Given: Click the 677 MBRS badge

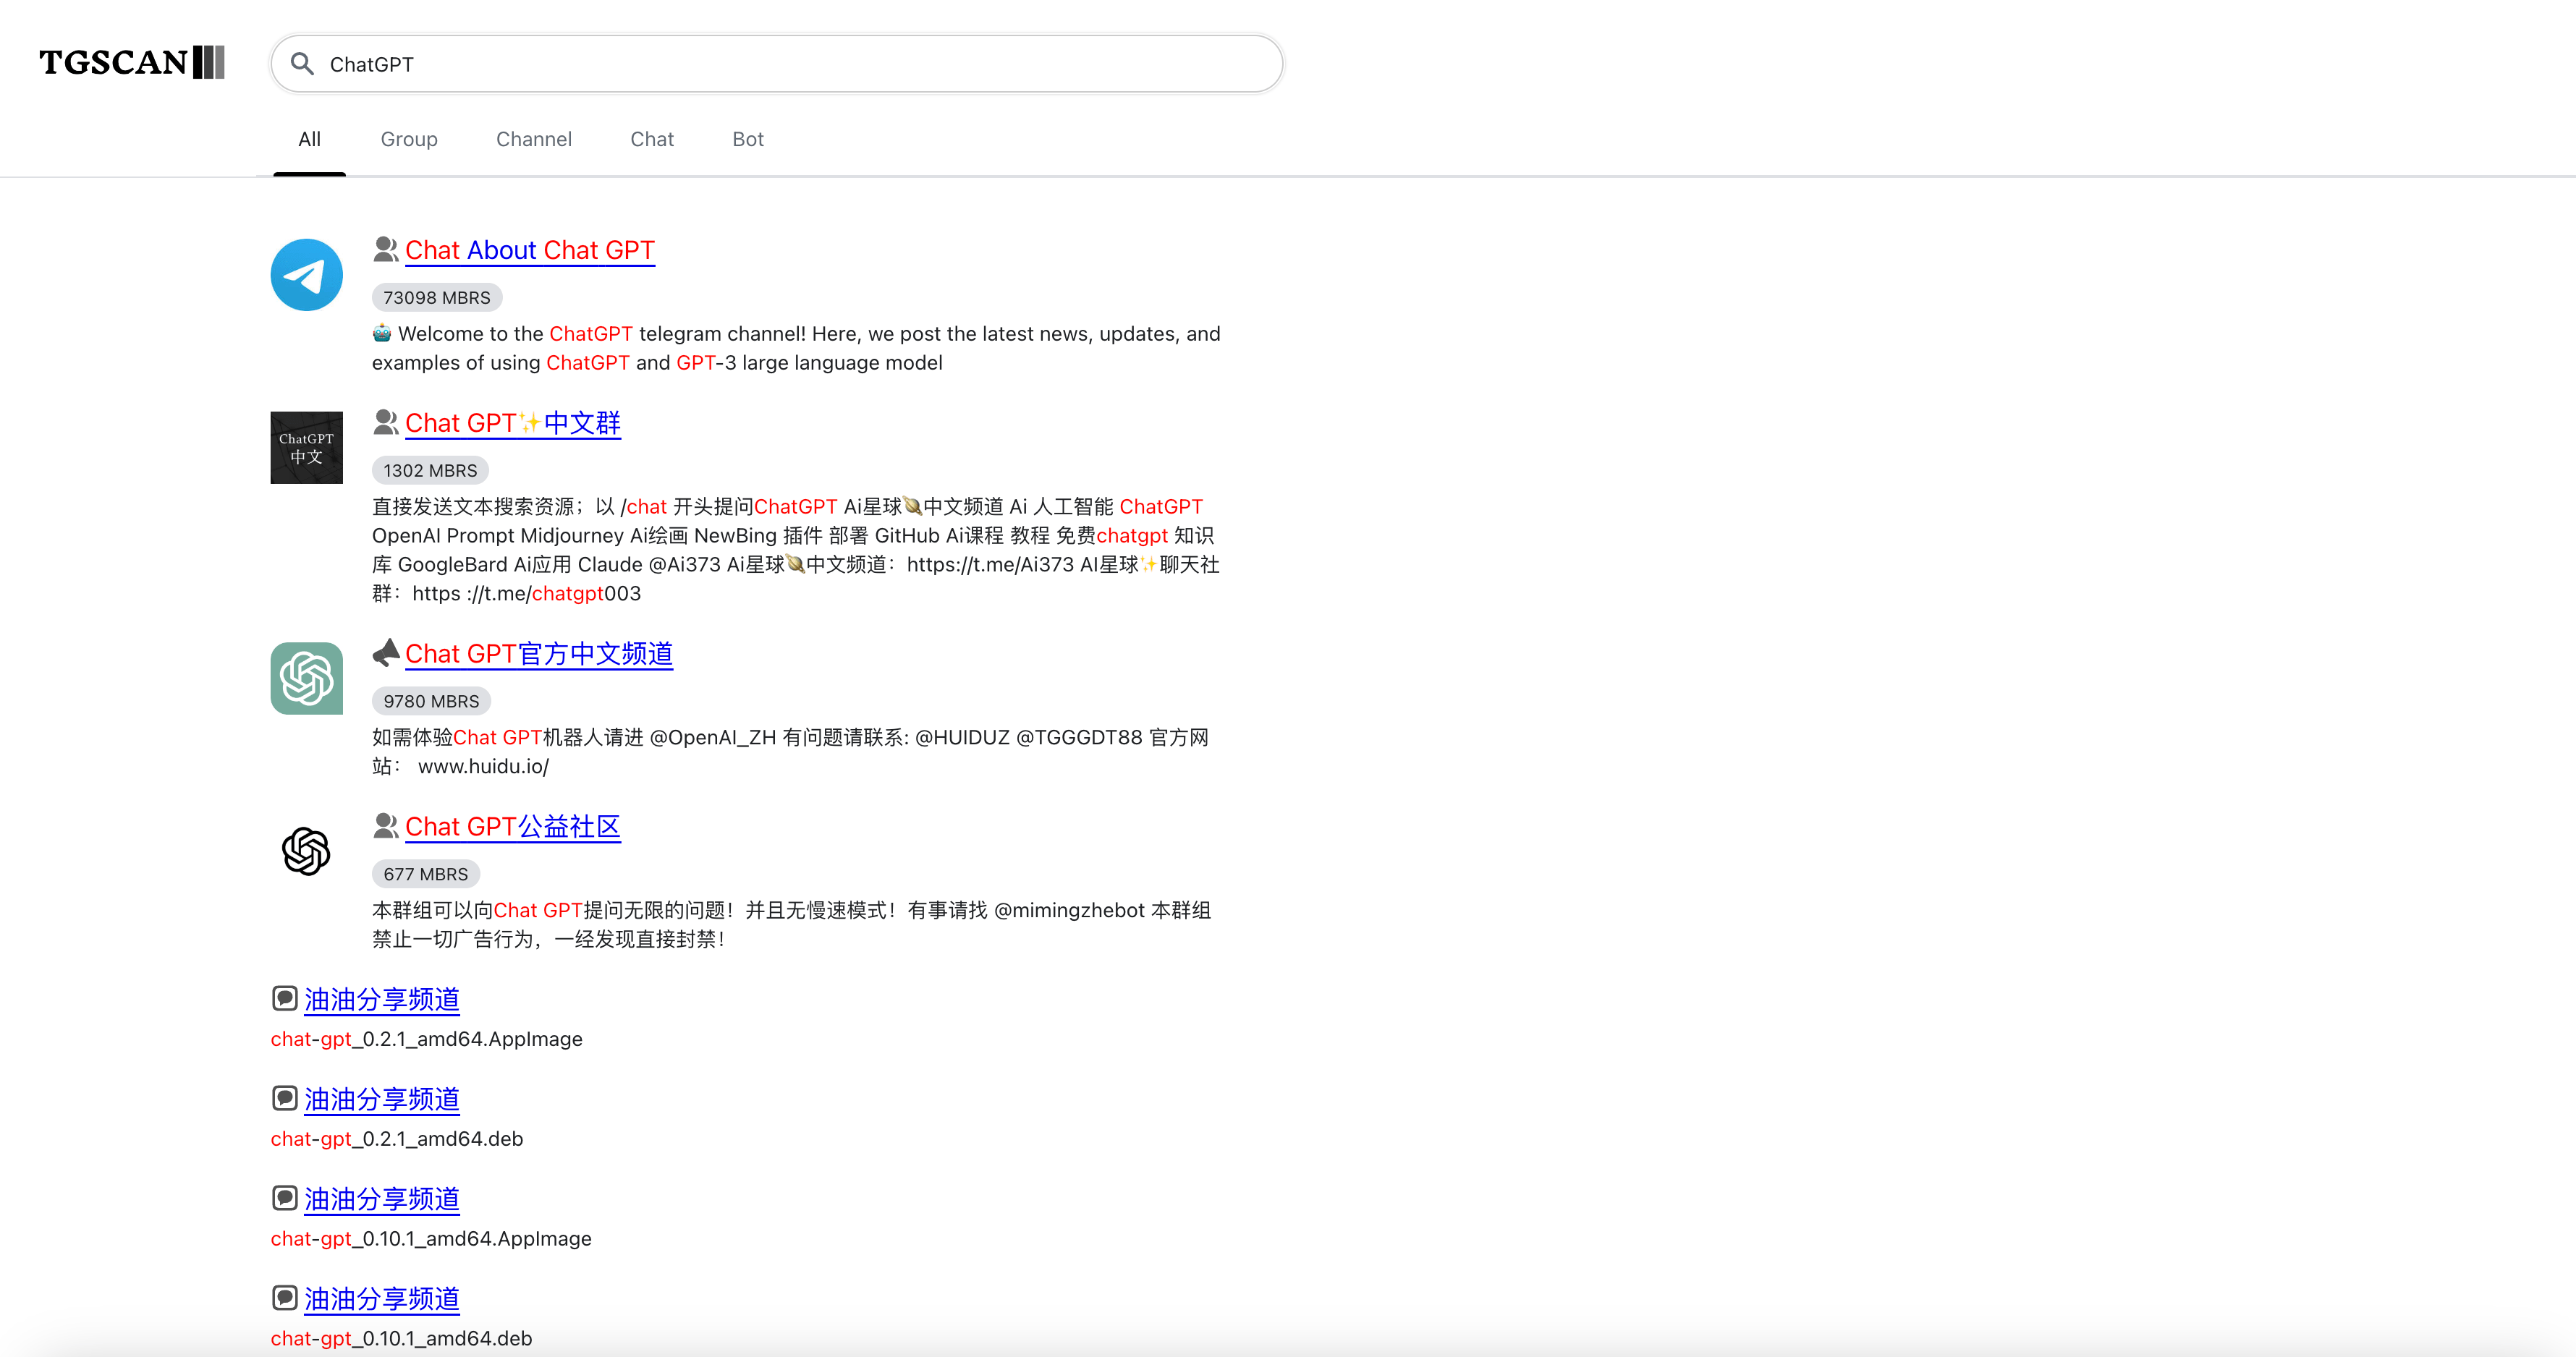Looking at the screenshot, I should coord(426,874).
